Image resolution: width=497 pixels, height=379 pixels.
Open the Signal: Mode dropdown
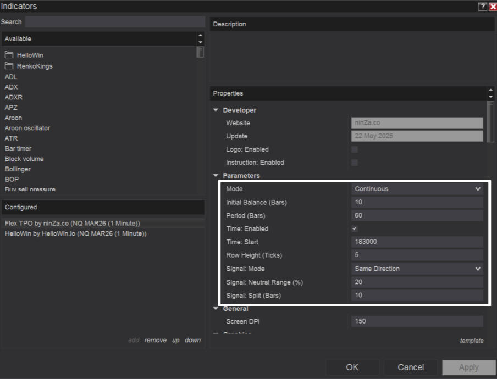tap(417, 269)
